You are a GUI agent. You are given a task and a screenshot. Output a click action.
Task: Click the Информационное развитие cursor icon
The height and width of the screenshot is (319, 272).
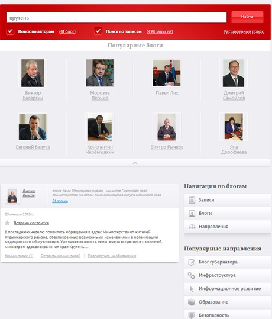(x=192, y=289)
